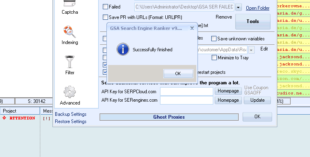Select the reco.skyc... URL row
This screenshot has width=310, height=157.
tap(293, 71)
